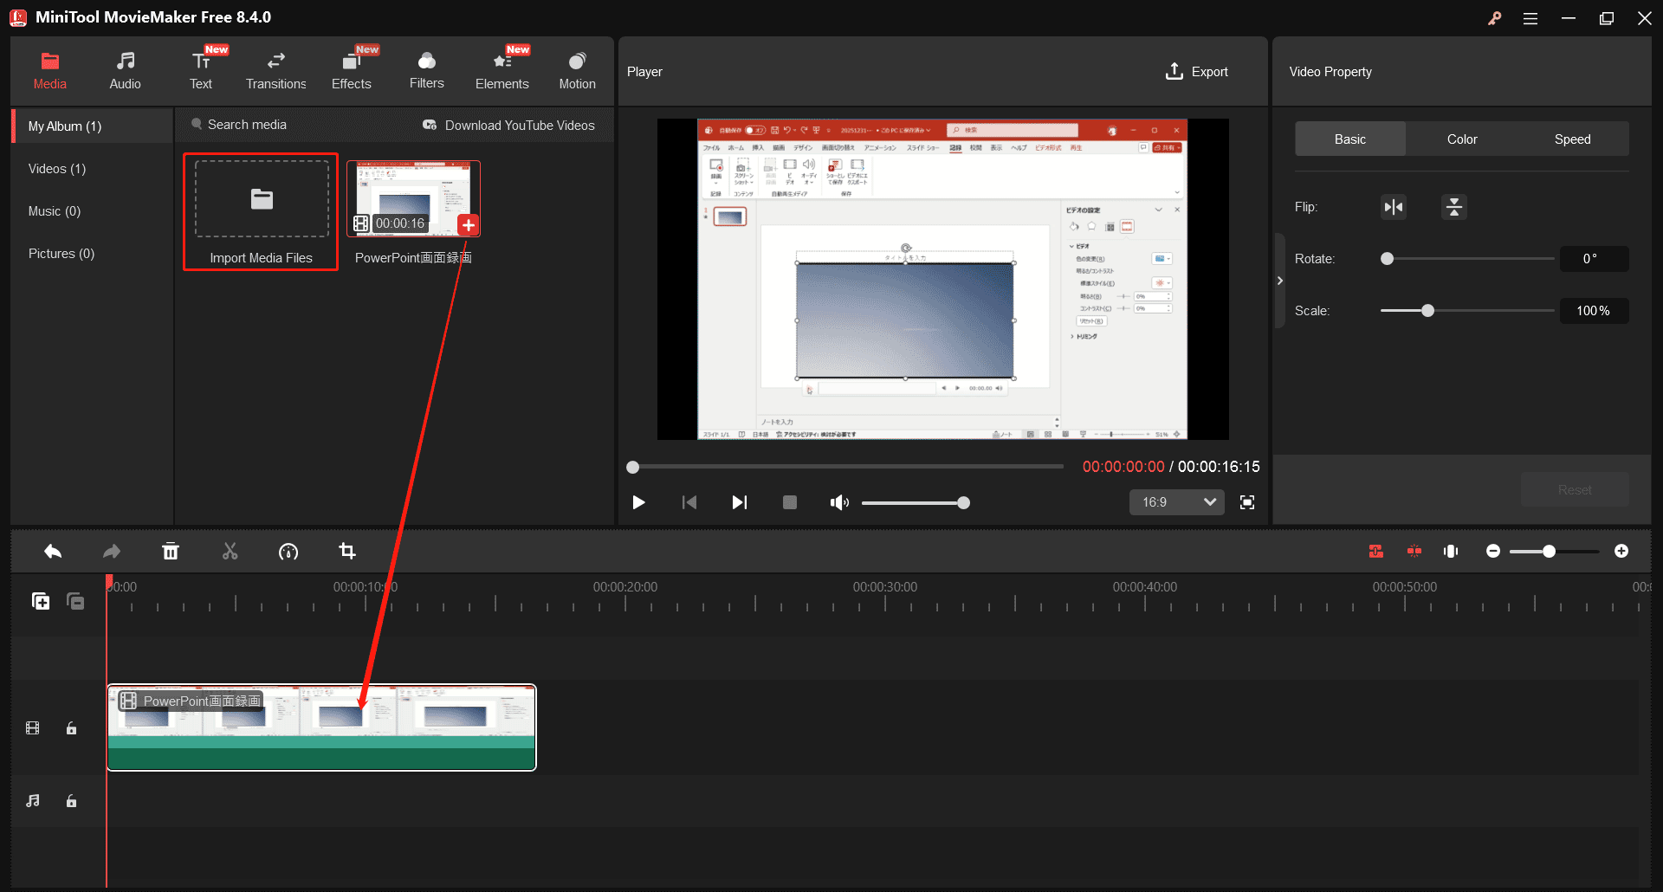Viewport: 1663px width, 892px height.
Task: Open the Transitions panel
Action: (275, 69)
